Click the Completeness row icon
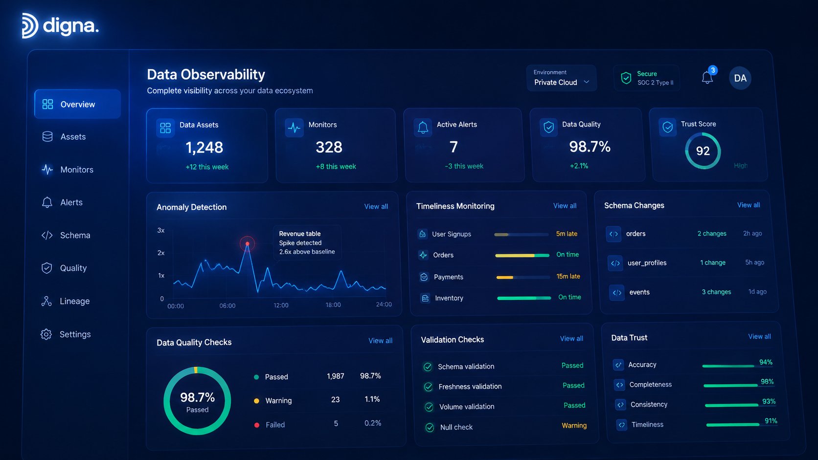Viewport: 818px width, 460px height. [x=619, y=385]
